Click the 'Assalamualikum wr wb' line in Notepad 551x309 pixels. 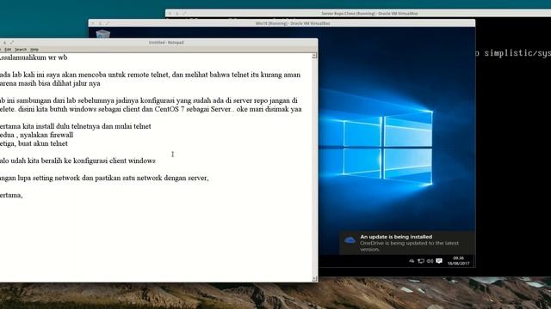[x=34, y=58]
